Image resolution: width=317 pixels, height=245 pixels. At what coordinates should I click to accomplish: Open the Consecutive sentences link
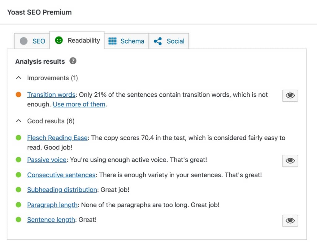(x=61, y=175)
